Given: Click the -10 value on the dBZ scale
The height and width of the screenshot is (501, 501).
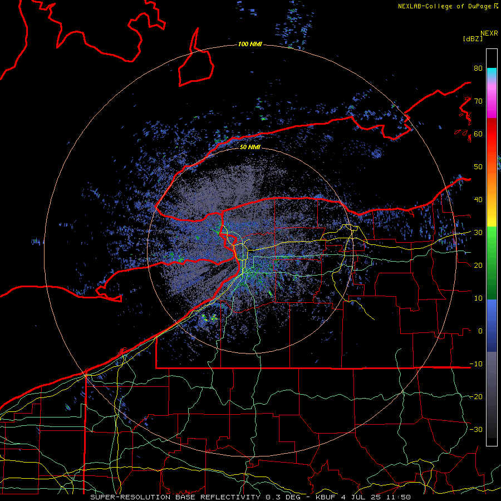Looking at the screenshot, I should 476,364.
